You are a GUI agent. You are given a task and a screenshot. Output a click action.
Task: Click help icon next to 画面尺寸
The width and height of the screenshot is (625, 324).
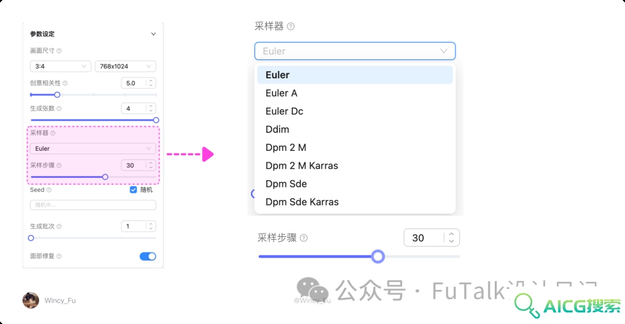pyautogui.click(x=59, y=51)
